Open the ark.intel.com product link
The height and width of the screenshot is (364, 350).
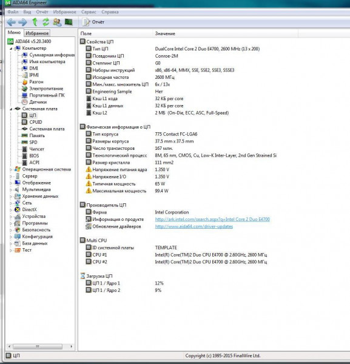click(x=212, y=220)
